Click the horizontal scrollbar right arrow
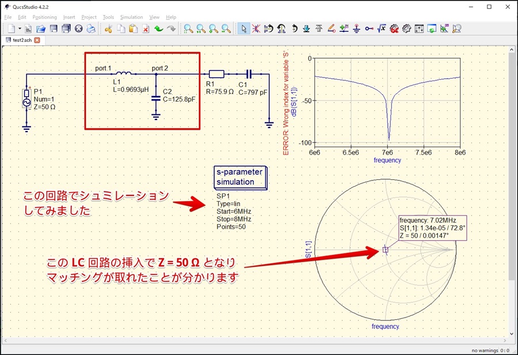This screenshot has height=355, width=518. 505,341
